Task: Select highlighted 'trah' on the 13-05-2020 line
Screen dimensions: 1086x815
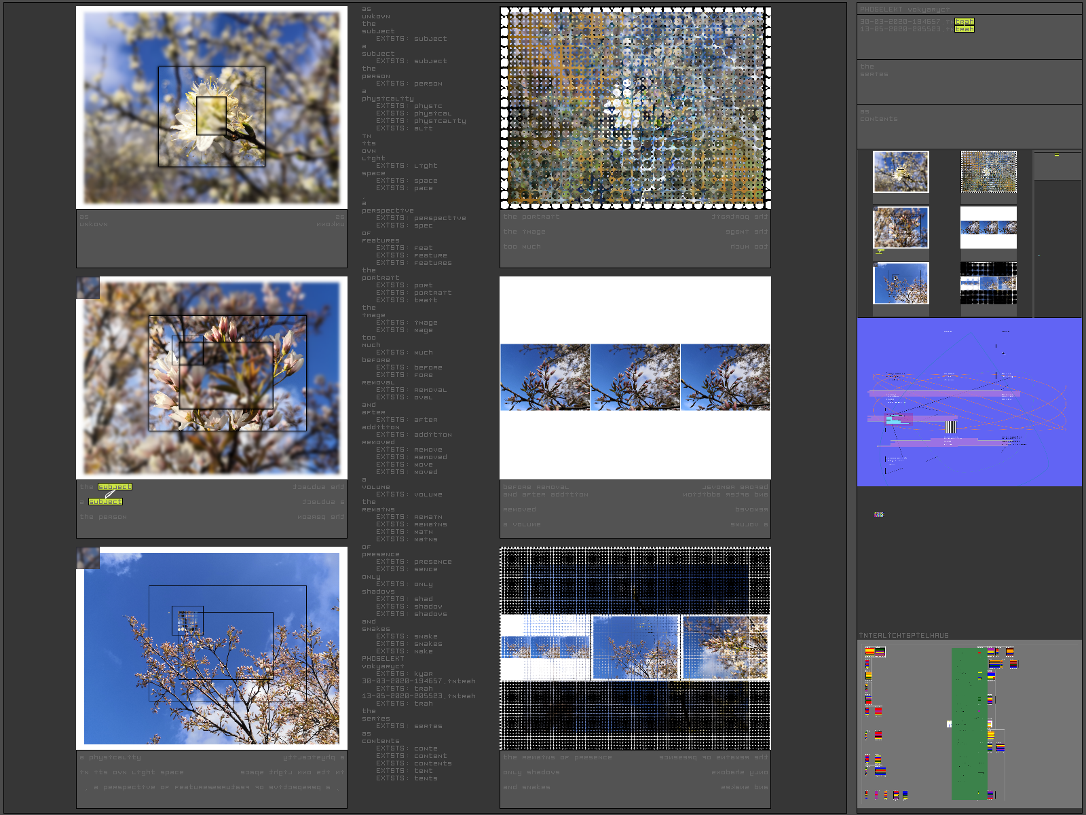Action: coord(964,29)
